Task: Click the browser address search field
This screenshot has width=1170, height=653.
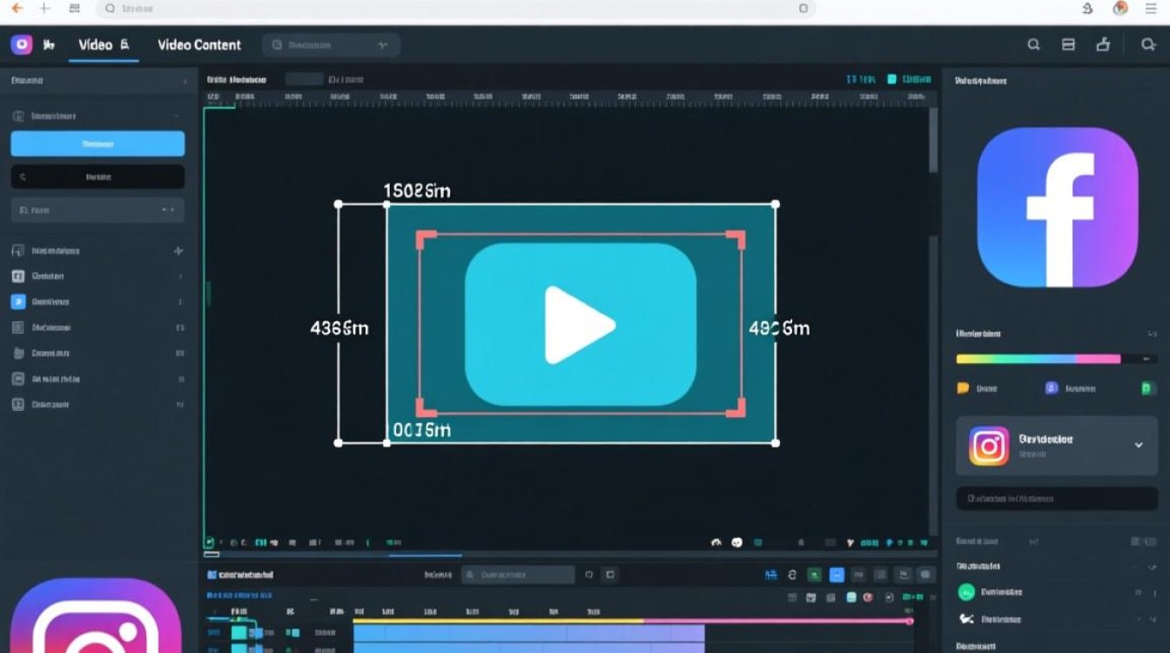Action: [455, 9]
